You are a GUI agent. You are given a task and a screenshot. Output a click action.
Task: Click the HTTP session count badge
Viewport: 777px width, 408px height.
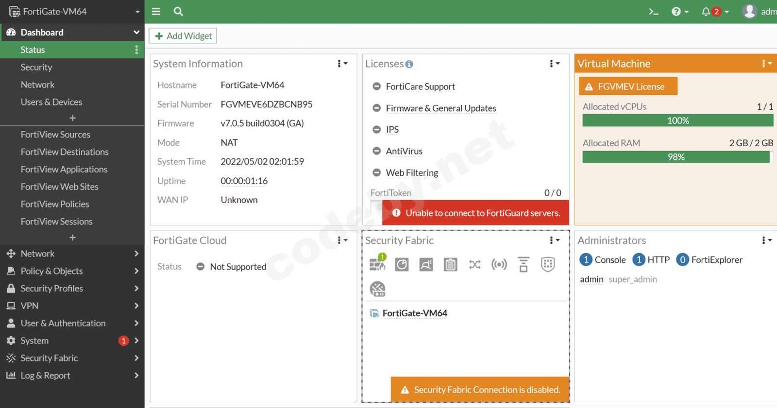639,260
